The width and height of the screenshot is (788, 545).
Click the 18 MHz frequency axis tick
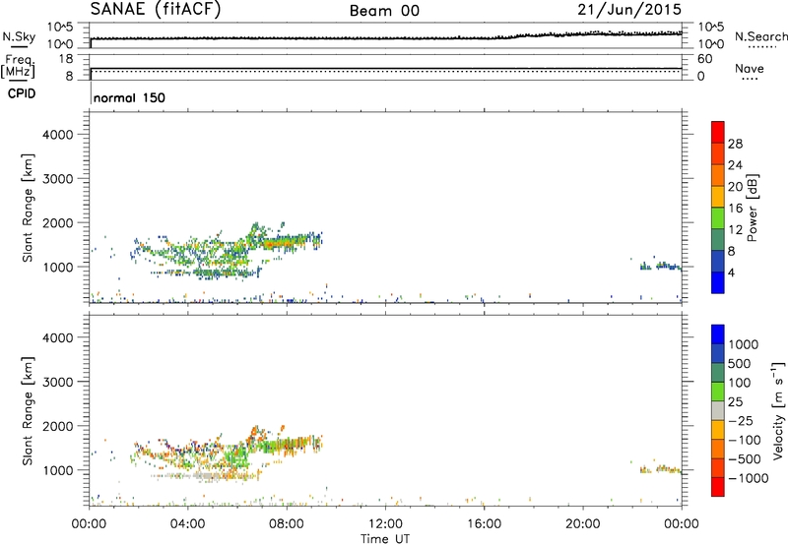[x=65, y=59]
